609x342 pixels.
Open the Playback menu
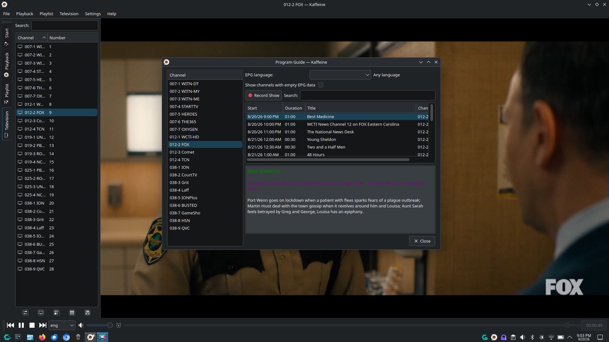click(25, 14)
